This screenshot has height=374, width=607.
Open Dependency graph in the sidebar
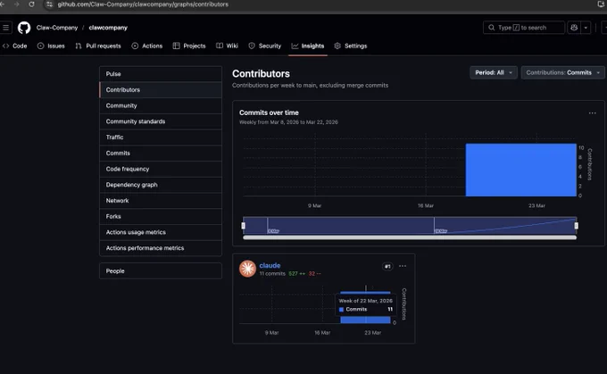(161, 185)
